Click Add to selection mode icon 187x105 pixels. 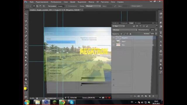click(37, 6)
